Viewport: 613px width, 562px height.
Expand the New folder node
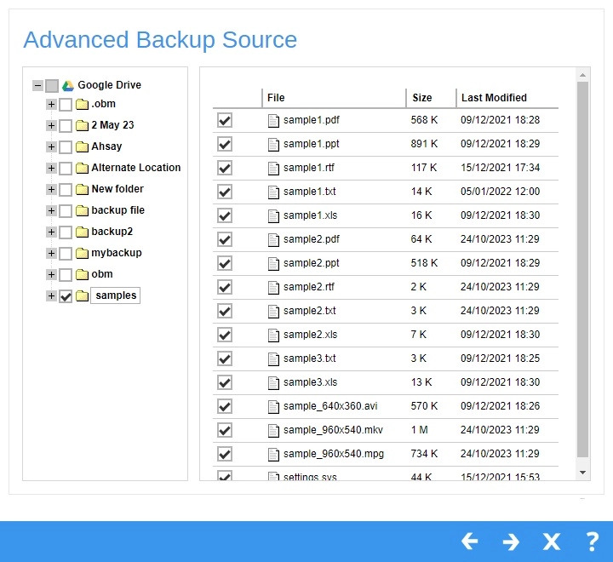coord(51,189)
